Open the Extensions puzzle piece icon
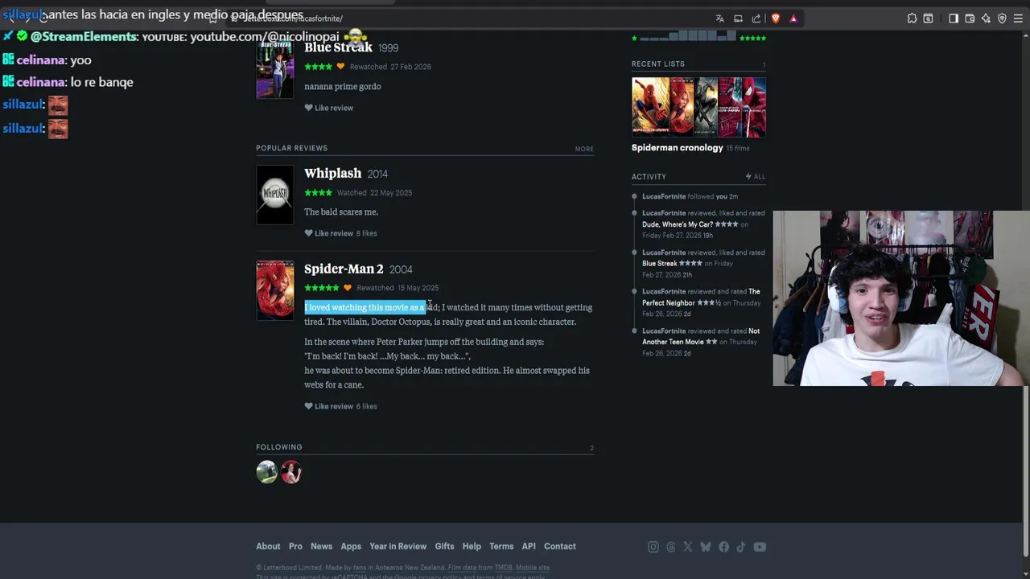1030x579 pixels. pos(912,18)
